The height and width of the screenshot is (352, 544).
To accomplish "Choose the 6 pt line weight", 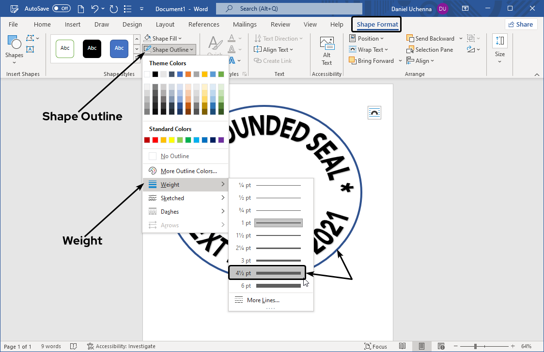I will pos(271,286).
